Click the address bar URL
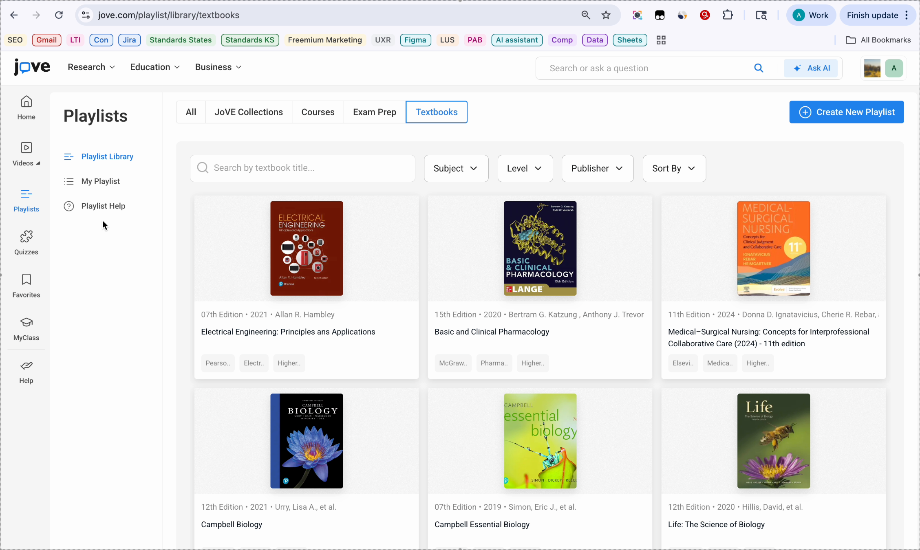 [x=169, y=15]
